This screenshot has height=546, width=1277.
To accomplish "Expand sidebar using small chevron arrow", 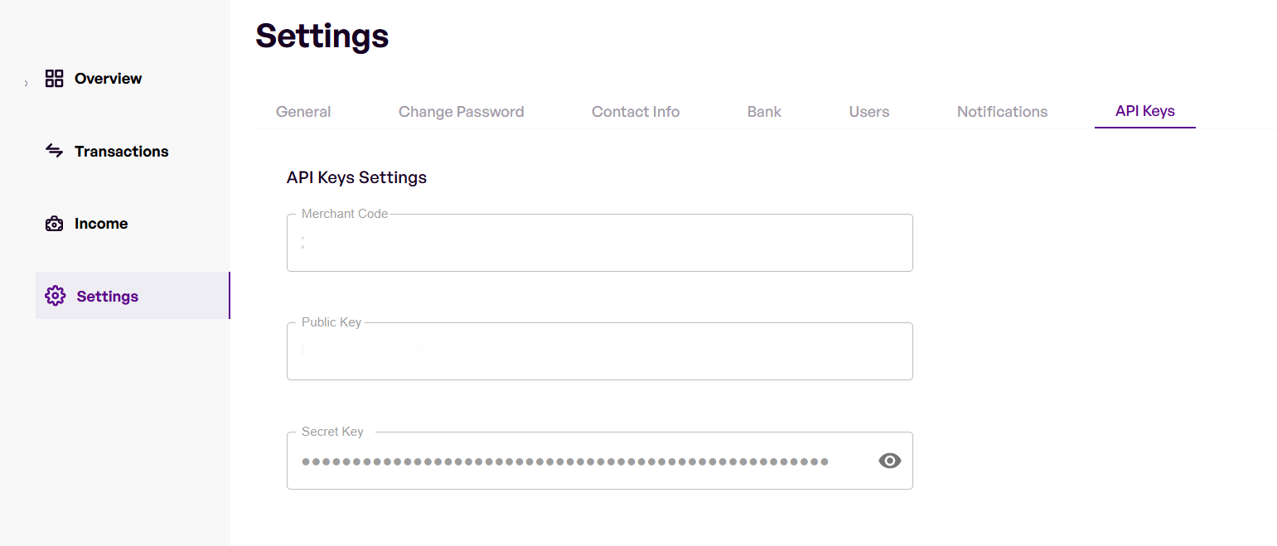I will [x=26, y=83].
